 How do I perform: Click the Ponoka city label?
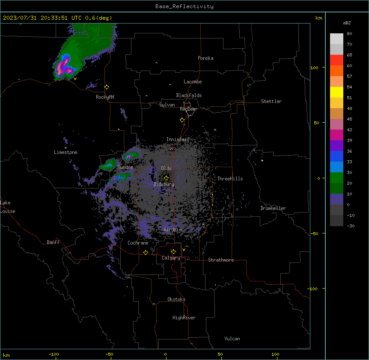[x=205, y=58]
